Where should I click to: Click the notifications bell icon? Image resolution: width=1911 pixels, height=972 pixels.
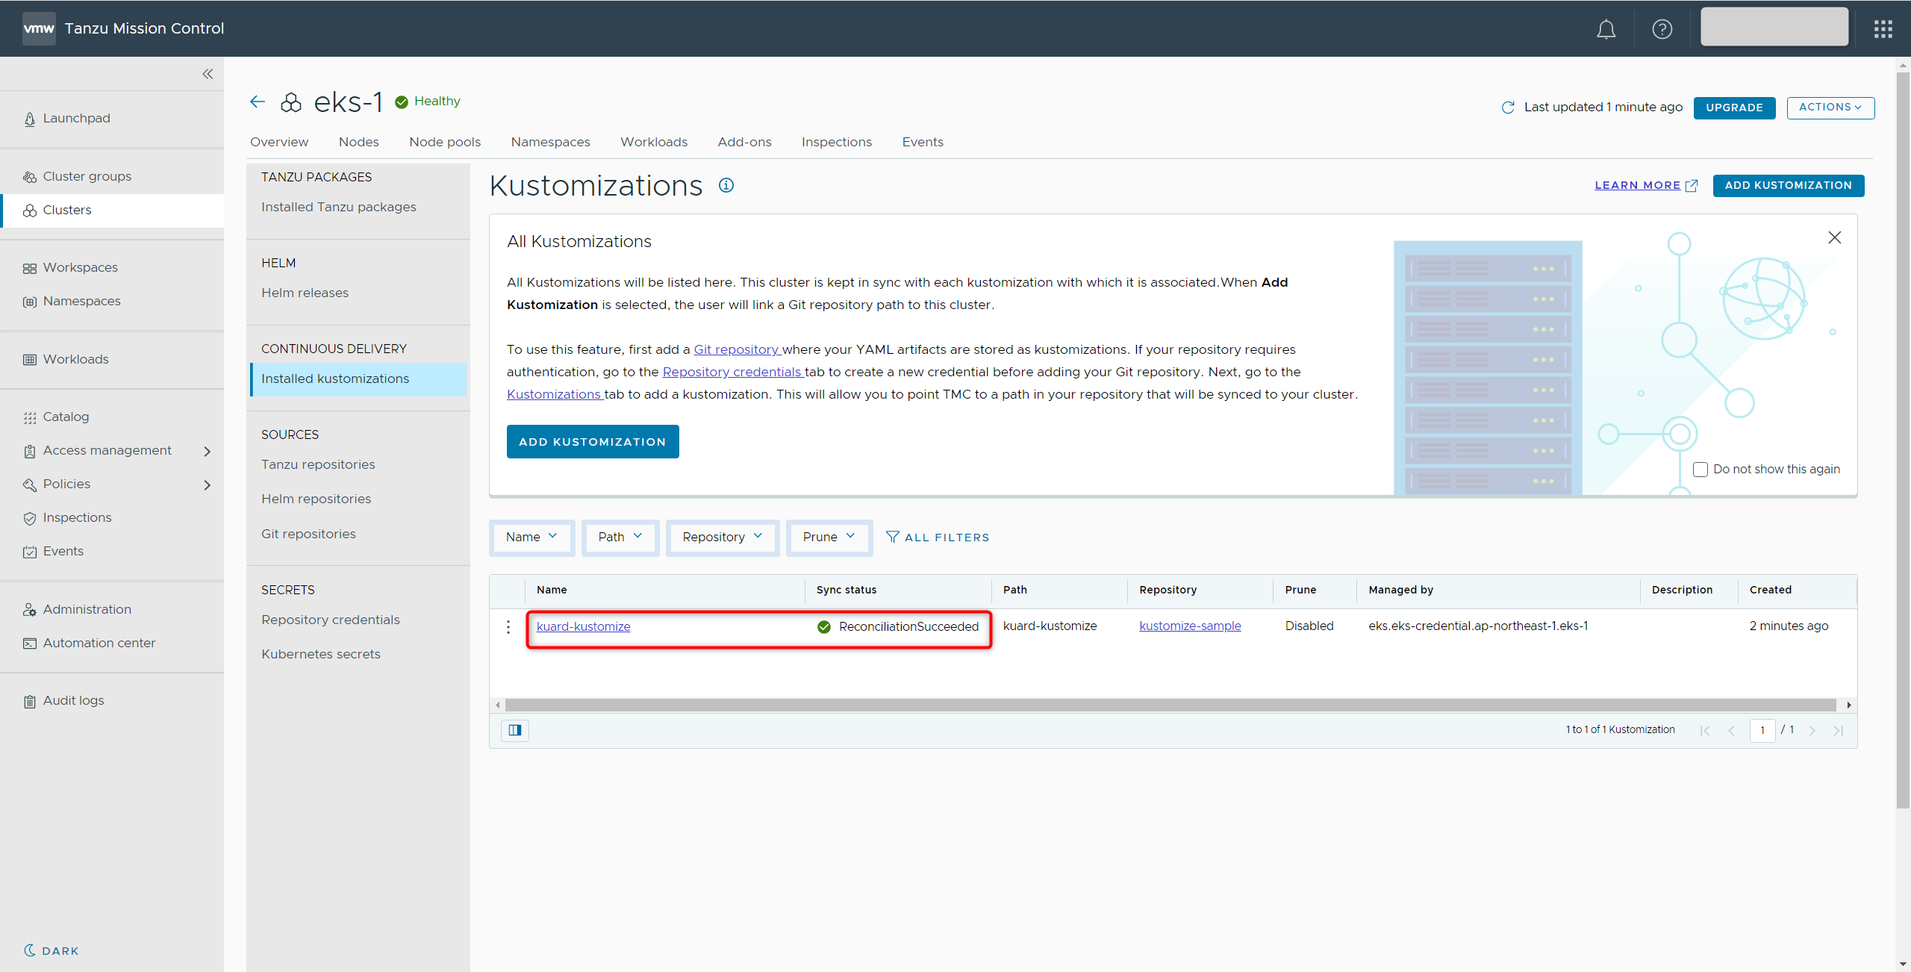coord(1606,29)
